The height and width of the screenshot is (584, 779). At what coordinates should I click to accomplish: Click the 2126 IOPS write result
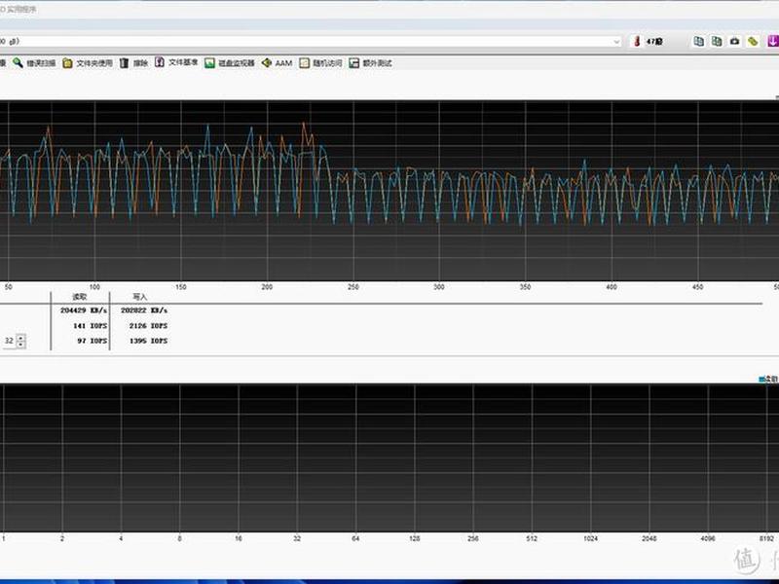(x=148, y=326)
